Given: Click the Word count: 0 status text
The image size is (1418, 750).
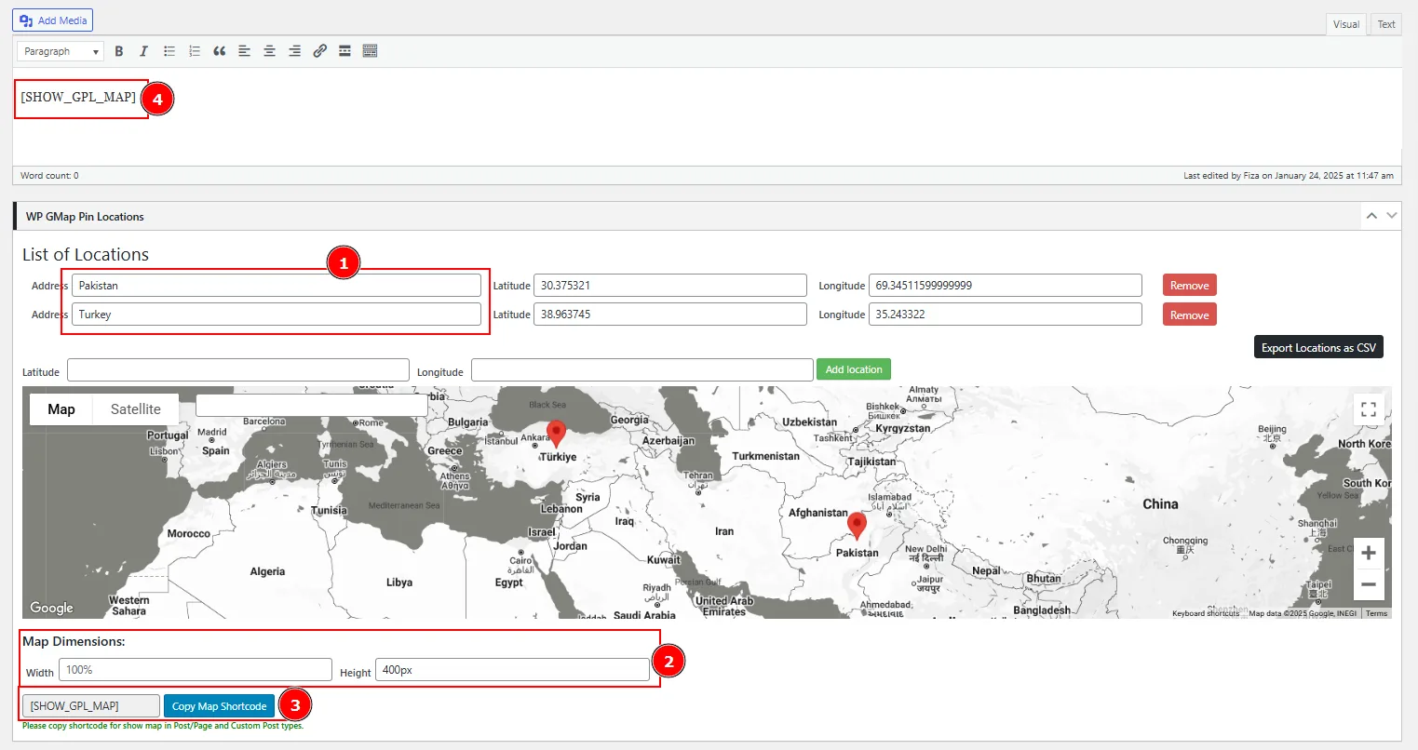Looking at the screenshot, I should click(x=49, y=175).
